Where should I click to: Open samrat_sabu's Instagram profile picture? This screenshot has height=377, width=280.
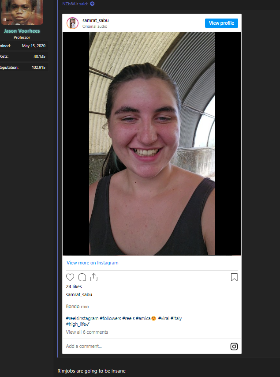[73, 23]
